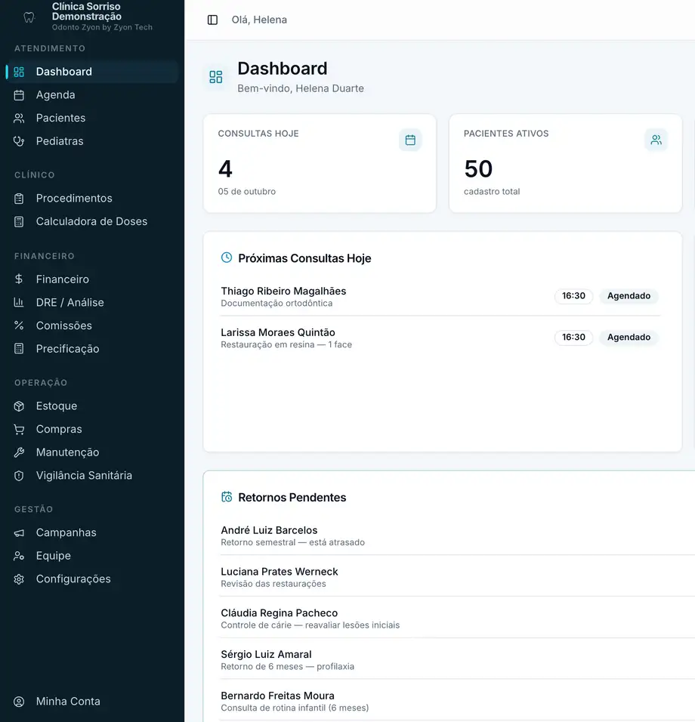This screenshot has height=722, width=695.
Task: Click the Minha Conta profile icon
Action: pos(19,702)
